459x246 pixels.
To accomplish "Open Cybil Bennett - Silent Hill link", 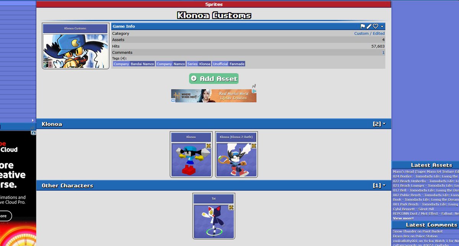I will coord(413,209).
